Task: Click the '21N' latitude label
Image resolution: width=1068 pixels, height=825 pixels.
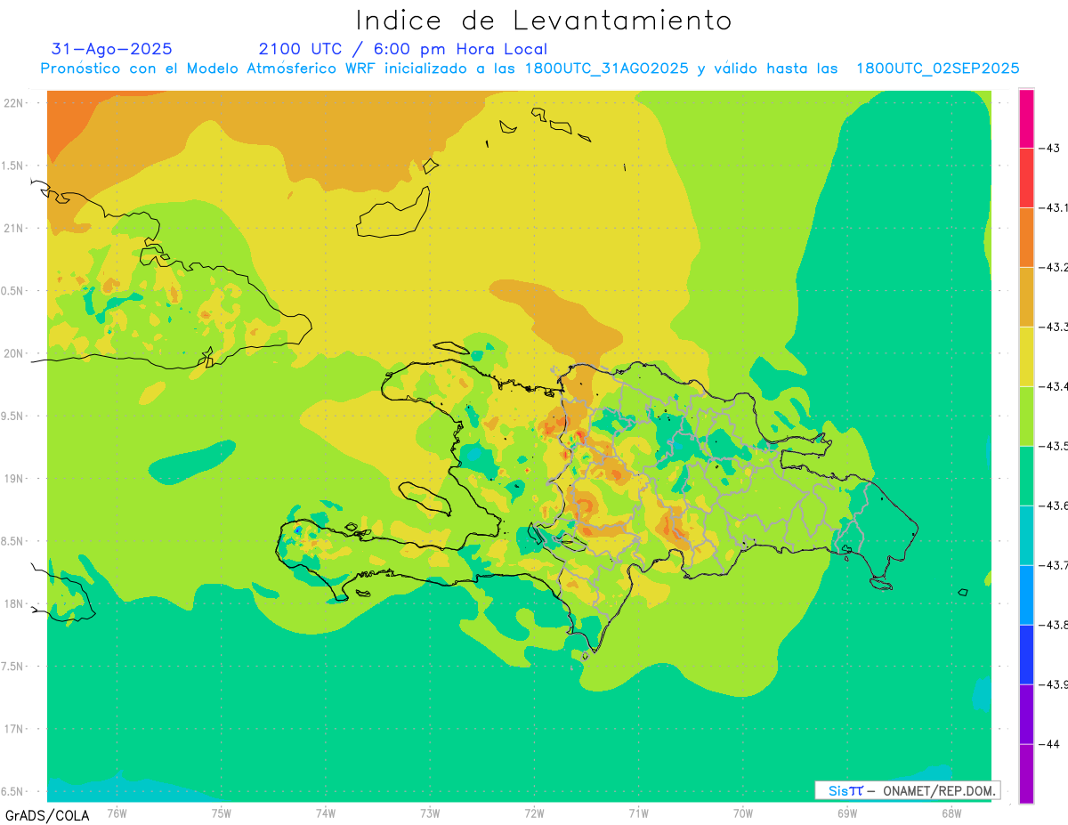Action: click(x=13, y=229)
